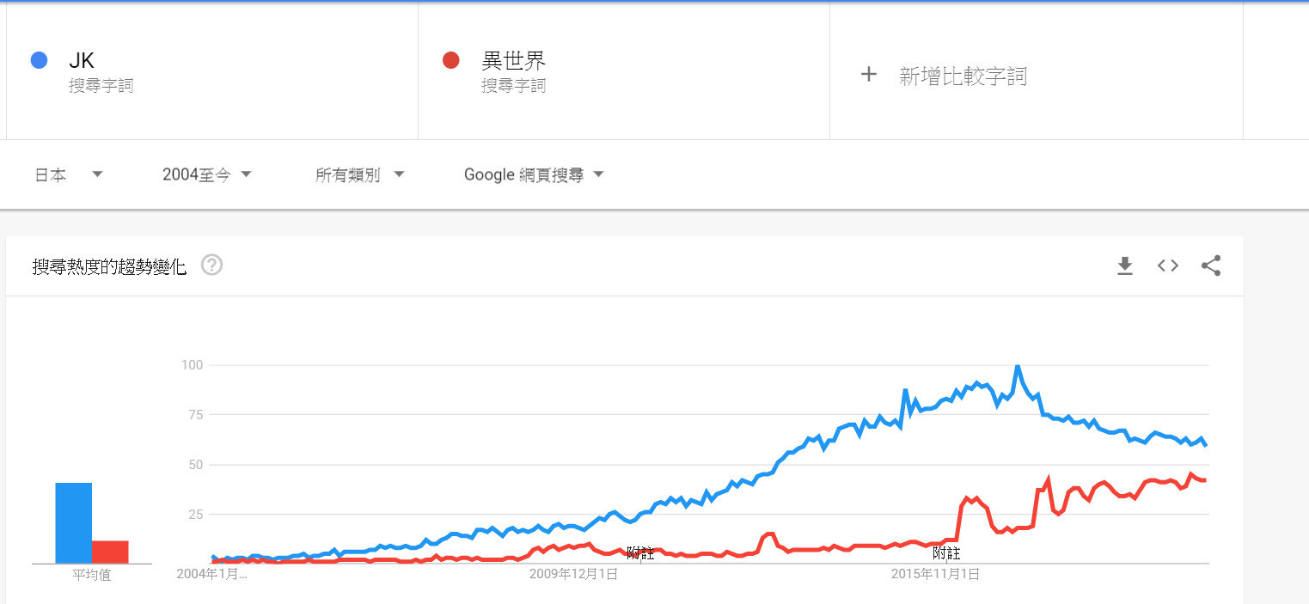Click the help question mark icon
Screen dimensions: 1309x604
point(211,265)
